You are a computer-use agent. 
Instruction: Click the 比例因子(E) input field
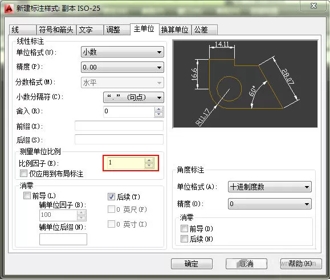click(126, 163)
